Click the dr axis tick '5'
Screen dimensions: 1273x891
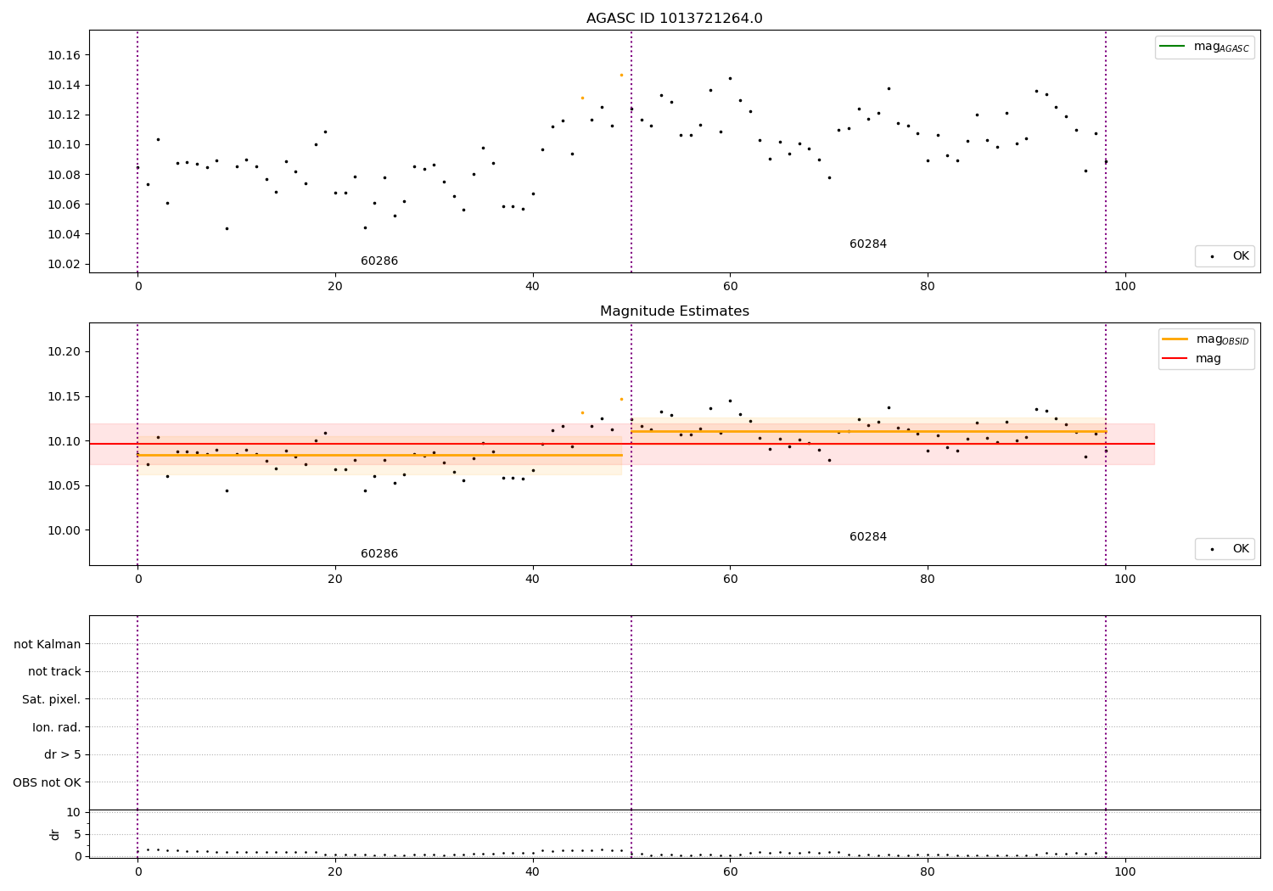pyautogui.click(x=77, y=834)
